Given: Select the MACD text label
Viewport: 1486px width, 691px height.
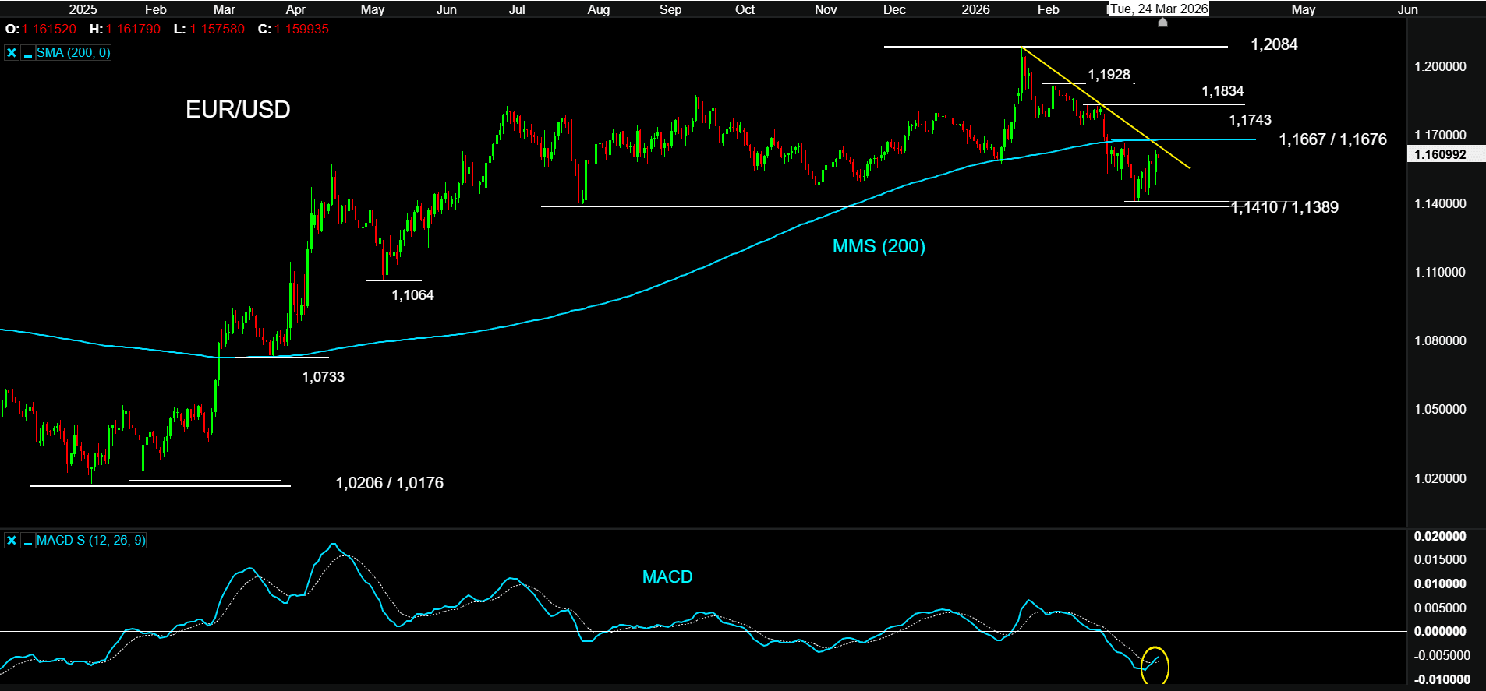Looking at the screenshot, I should (x=667, y=576).
